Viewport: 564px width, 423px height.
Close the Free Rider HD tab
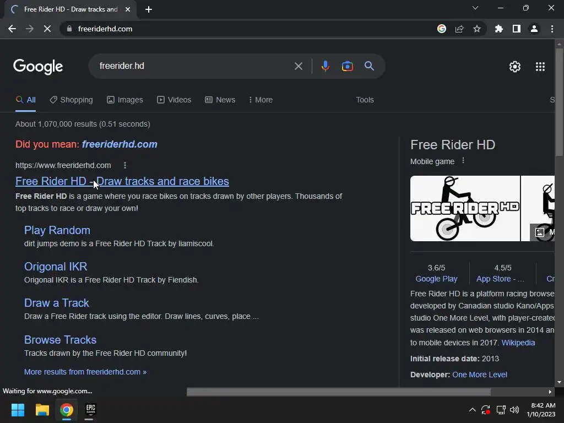click(x=128, y=9)
